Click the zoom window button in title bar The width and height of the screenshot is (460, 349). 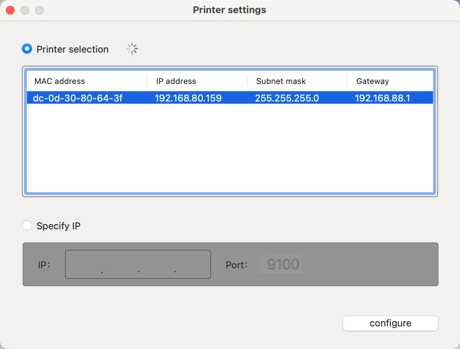click(x=39, y=10)
